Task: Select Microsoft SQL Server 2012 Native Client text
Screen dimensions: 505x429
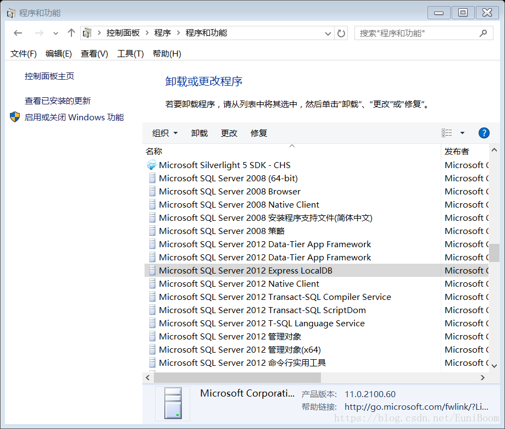Action: [239, 284]
